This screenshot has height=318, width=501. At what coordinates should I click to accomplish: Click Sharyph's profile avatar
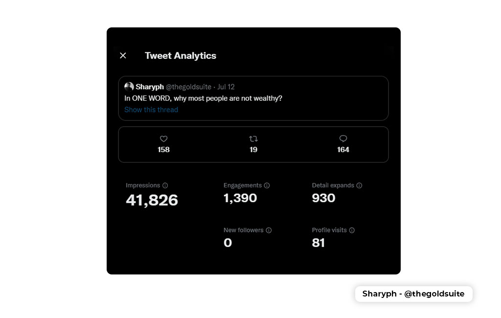coord(129,87)
